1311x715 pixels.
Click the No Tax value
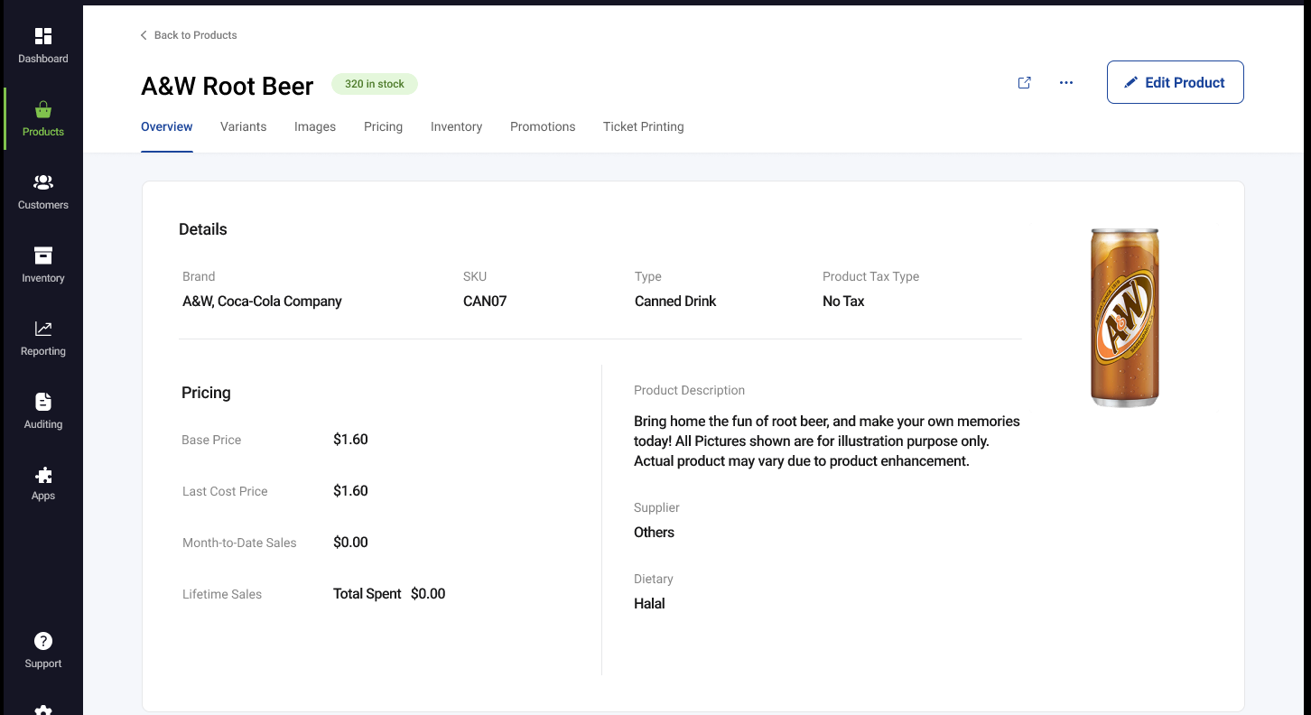843,302
